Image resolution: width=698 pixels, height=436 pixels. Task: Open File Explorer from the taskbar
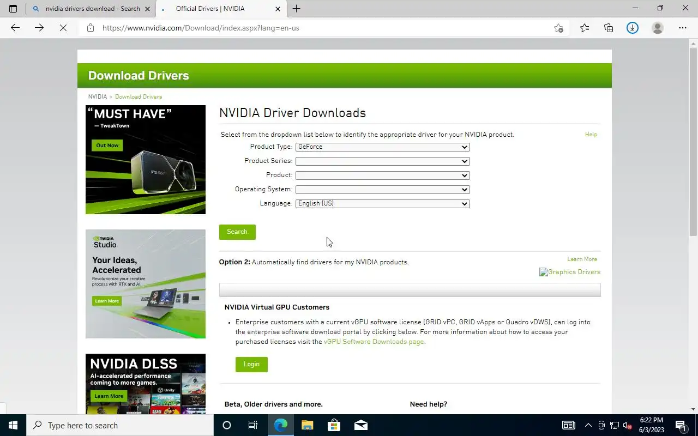307,425
